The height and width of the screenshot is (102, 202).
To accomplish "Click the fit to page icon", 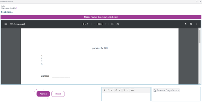I will tap(113, 24).
